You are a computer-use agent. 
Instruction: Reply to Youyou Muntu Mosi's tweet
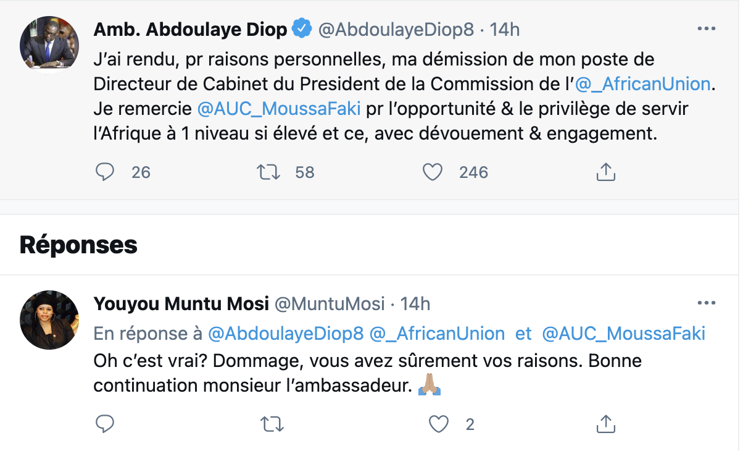click(x=105, y=424)
